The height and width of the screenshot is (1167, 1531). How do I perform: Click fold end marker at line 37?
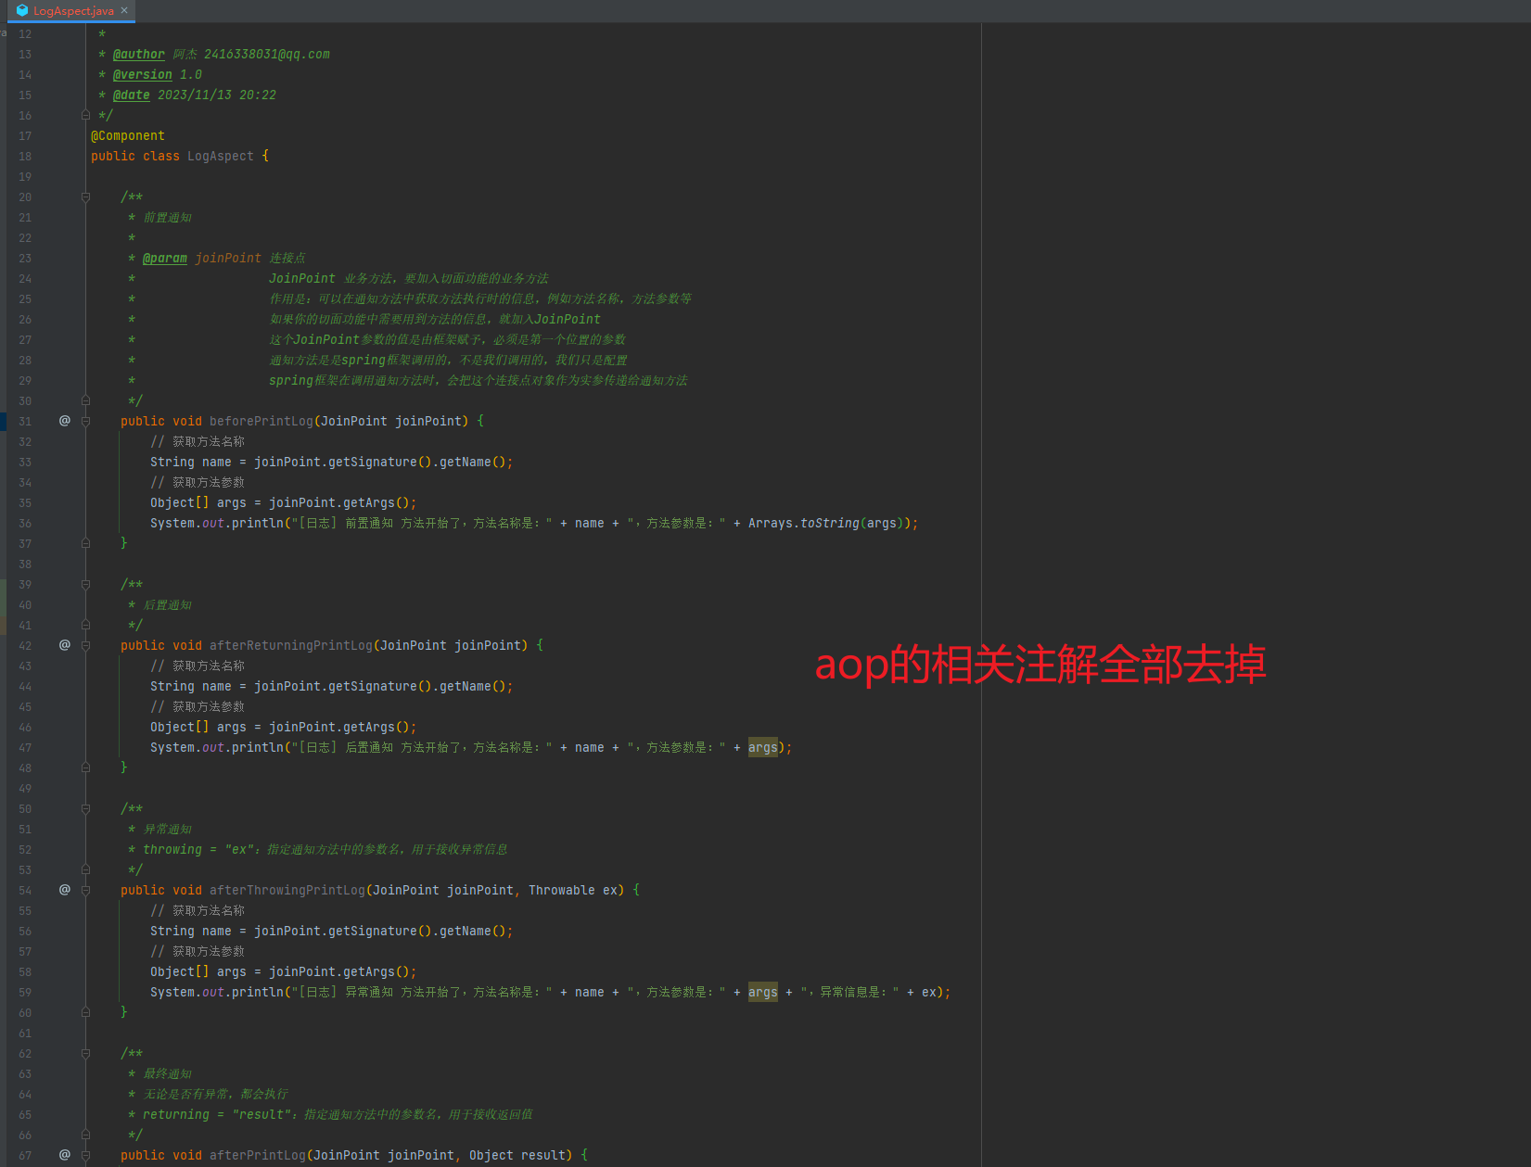point(85,543)
